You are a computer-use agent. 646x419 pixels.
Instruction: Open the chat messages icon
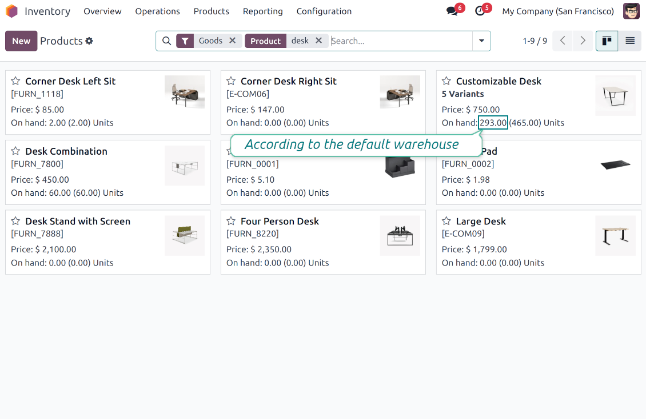click(x=452, y=11)
